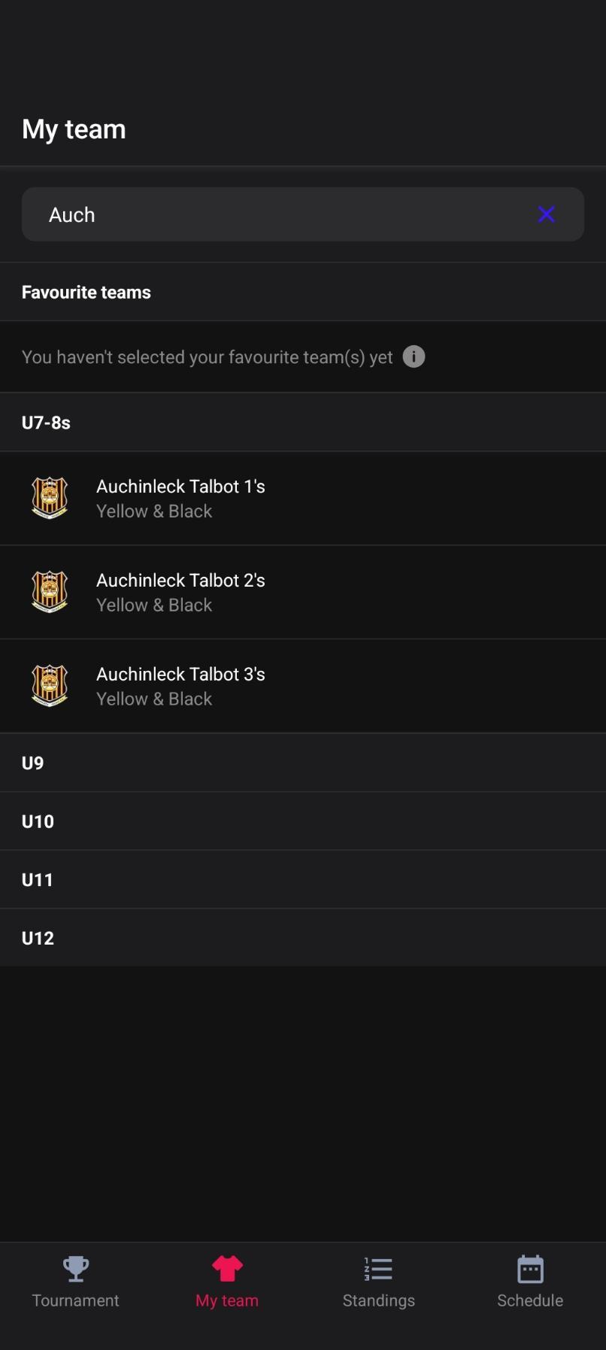606x1350 pixels.
Task: Open Schedule tab
Action: pos(530,1282)
